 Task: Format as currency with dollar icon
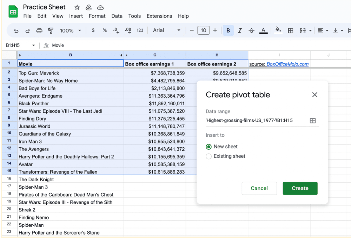click(x=93, y=30)
